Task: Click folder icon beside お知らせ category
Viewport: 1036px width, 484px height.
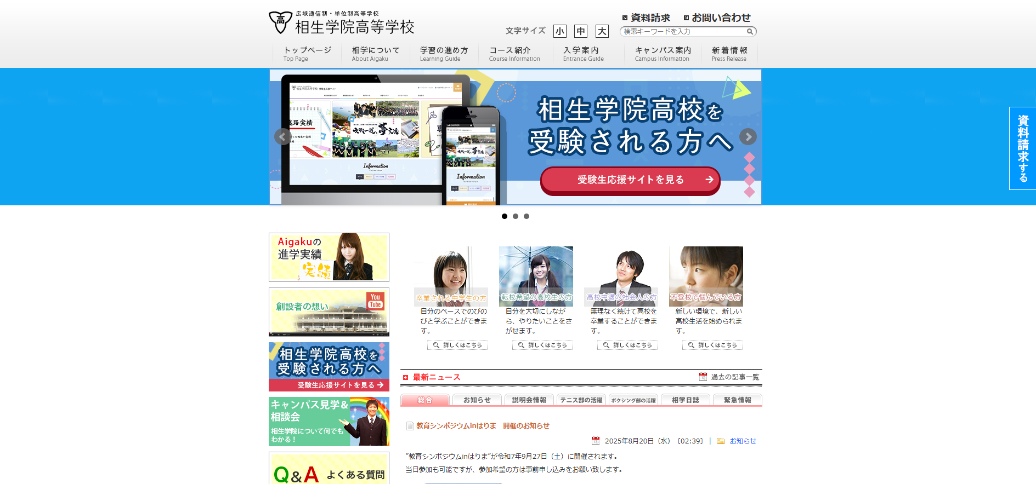Action: tap(721, 441)
